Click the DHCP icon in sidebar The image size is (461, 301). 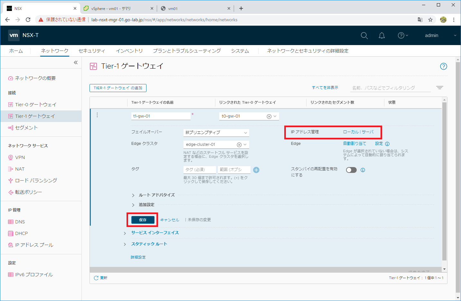click(x=11, y=233)
